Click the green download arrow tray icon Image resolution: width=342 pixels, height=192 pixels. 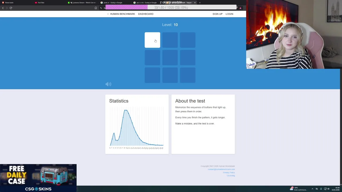[321, 189]
